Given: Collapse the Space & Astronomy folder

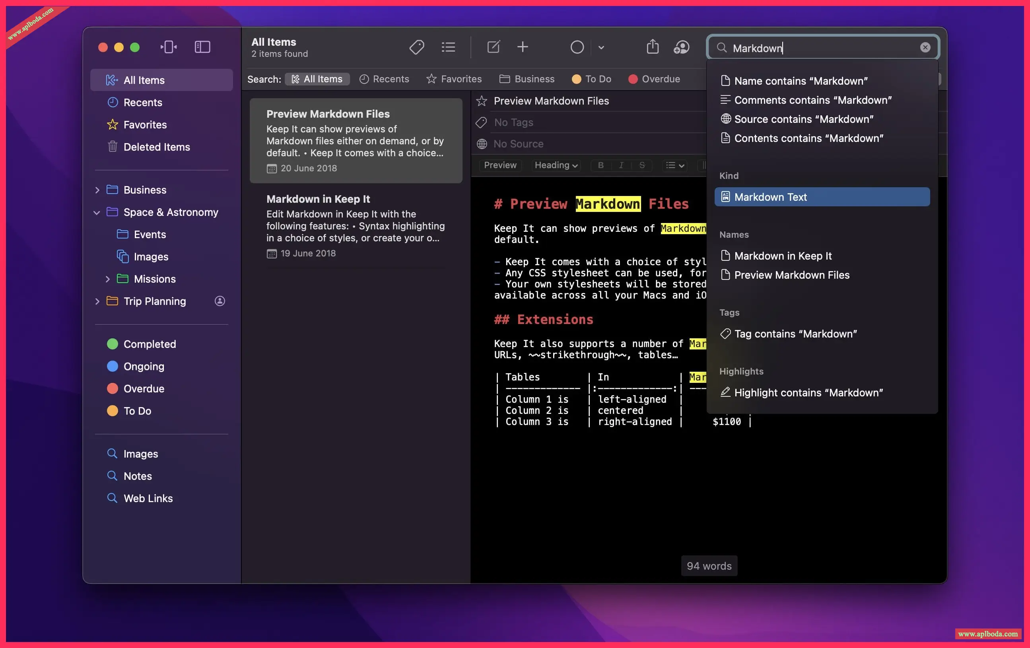Looking at the screenshot, I should (97, 212).
